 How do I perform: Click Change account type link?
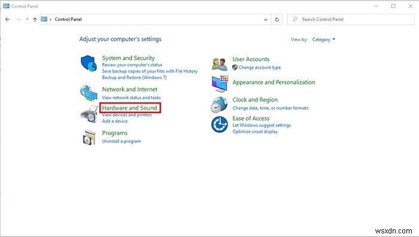pyautogui.click(x=259, y=68)
